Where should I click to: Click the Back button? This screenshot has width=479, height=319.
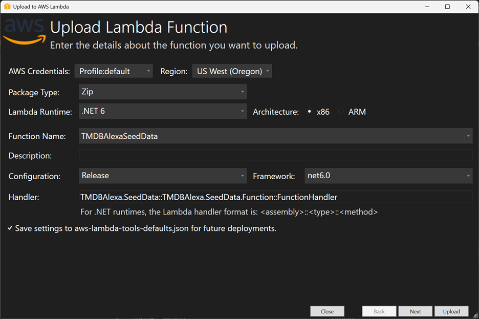[x=379, y=311]
